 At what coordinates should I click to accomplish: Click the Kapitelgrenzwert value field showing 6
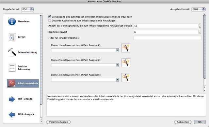(x=166, y=32)
